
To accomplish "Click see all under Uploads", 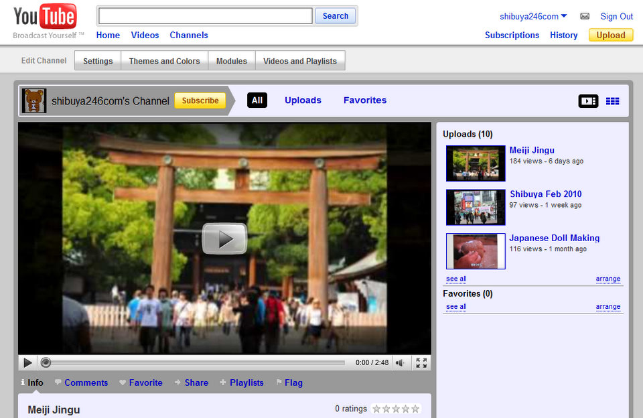I will [x=456, y=279].
